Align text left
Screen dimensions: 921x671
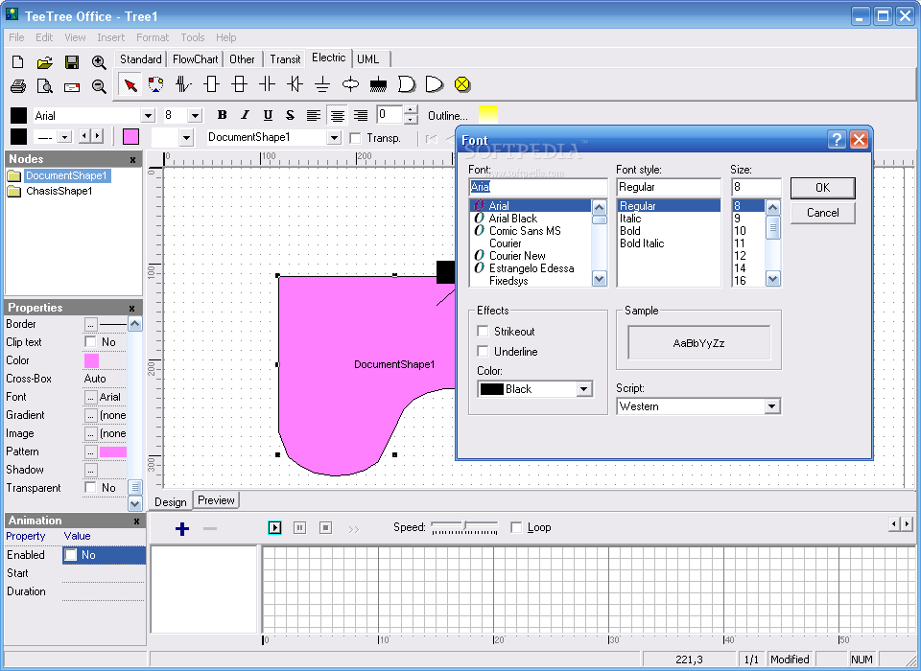point(314,115)
